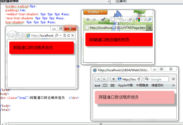Click the page icon in Firefox location bar
Image resolution: width=183 pixels, height=125 pixels.
point(113,20)
